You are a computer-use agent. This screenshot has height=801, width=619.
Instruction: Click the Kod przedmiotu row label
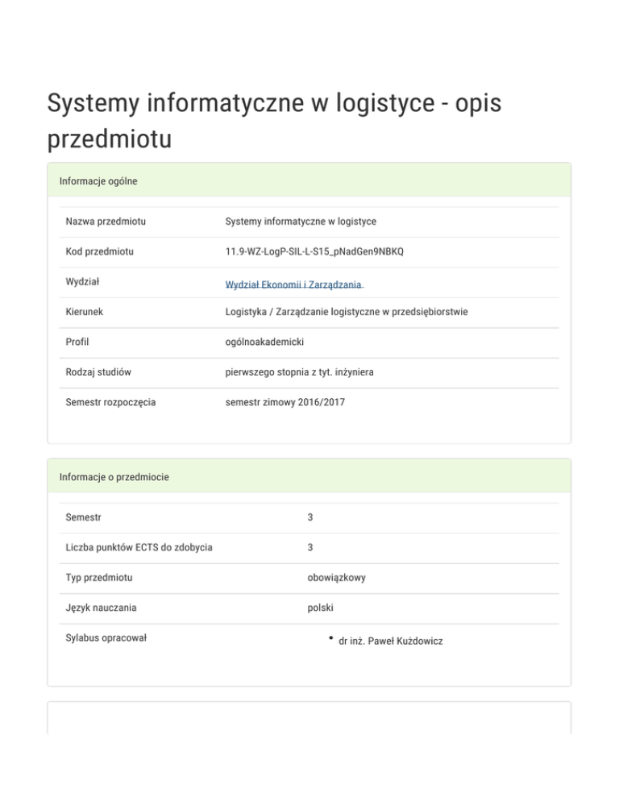[99, 251]
